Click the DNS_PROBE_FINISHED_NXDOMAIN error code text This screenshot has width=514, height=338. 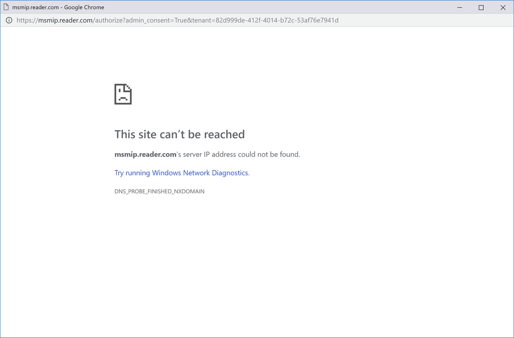(159, 191)
